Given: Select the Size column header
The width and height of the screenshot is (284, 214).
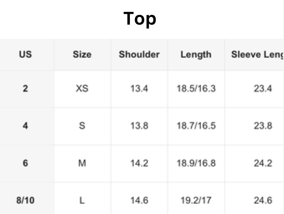Looking at the screenshot, I should coord(82,55).
